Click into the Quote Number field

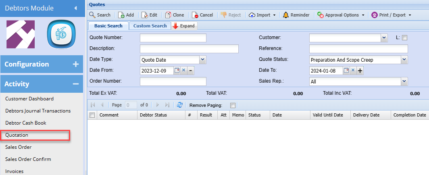coord(173,38)
